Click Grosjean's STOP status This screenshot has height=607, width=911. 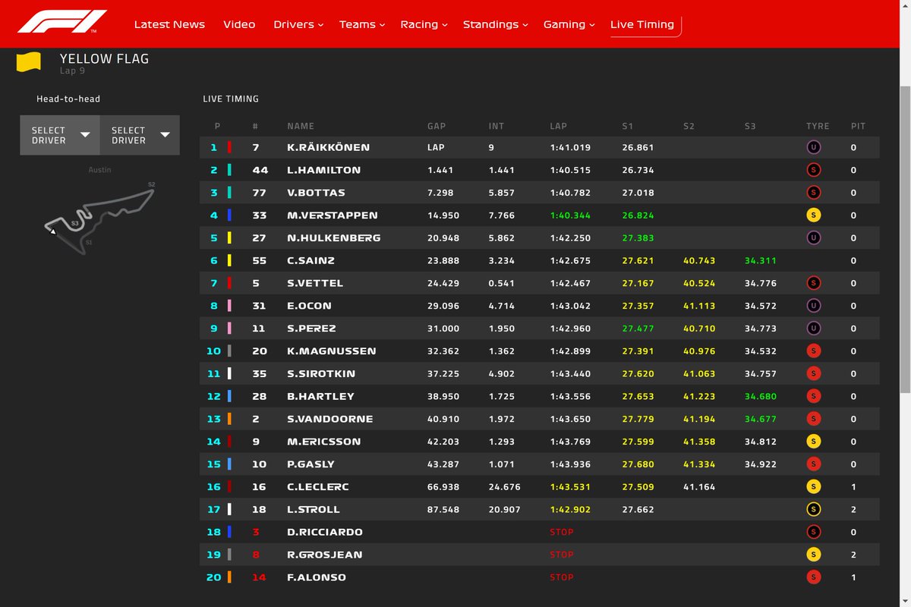coord(562,555)
